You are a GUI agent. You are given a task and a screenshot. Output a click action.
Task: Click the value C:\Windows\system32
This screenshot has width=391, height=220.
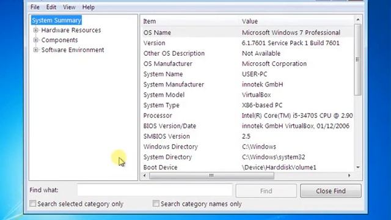(274, 157)
